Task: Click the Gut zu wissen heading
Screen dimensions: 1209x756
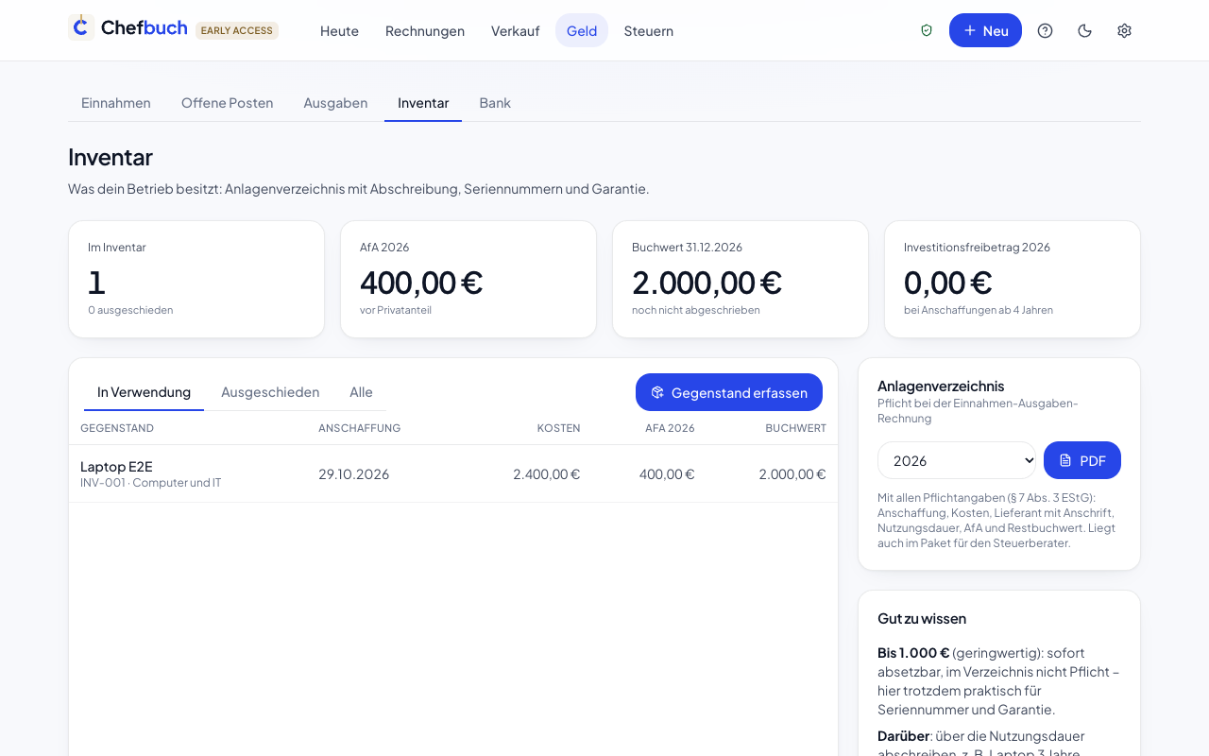Action: (922, 619)
